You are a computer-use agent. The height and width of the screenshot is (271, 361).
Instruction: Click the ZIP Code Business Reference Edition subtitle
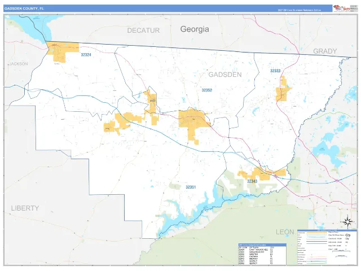(x=300, y=10)
